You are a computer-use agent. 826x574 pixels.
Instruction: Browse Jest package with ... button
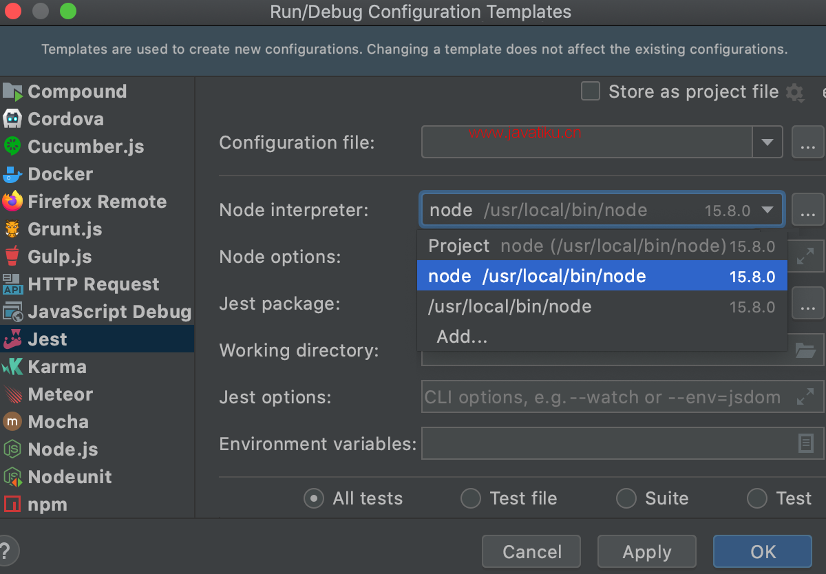click(x=808, y=304)
